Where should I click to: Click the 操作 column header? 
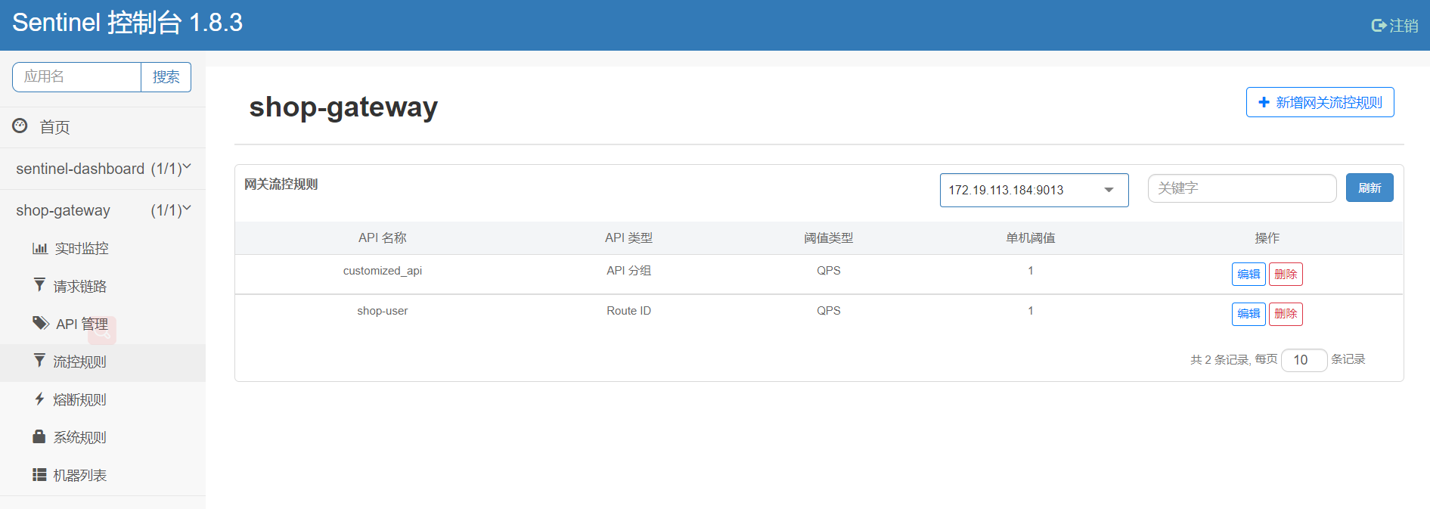pyautogui.click(x=1267, y=237)
